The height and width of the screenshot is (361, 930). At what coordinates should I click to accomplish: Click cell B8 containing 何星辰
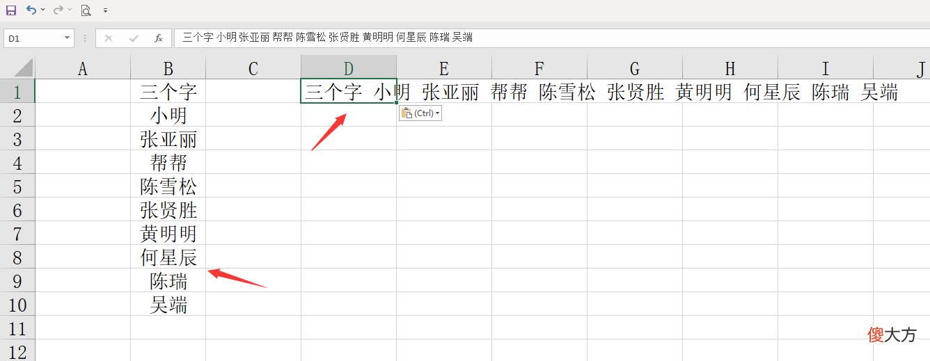coord(168,257)
